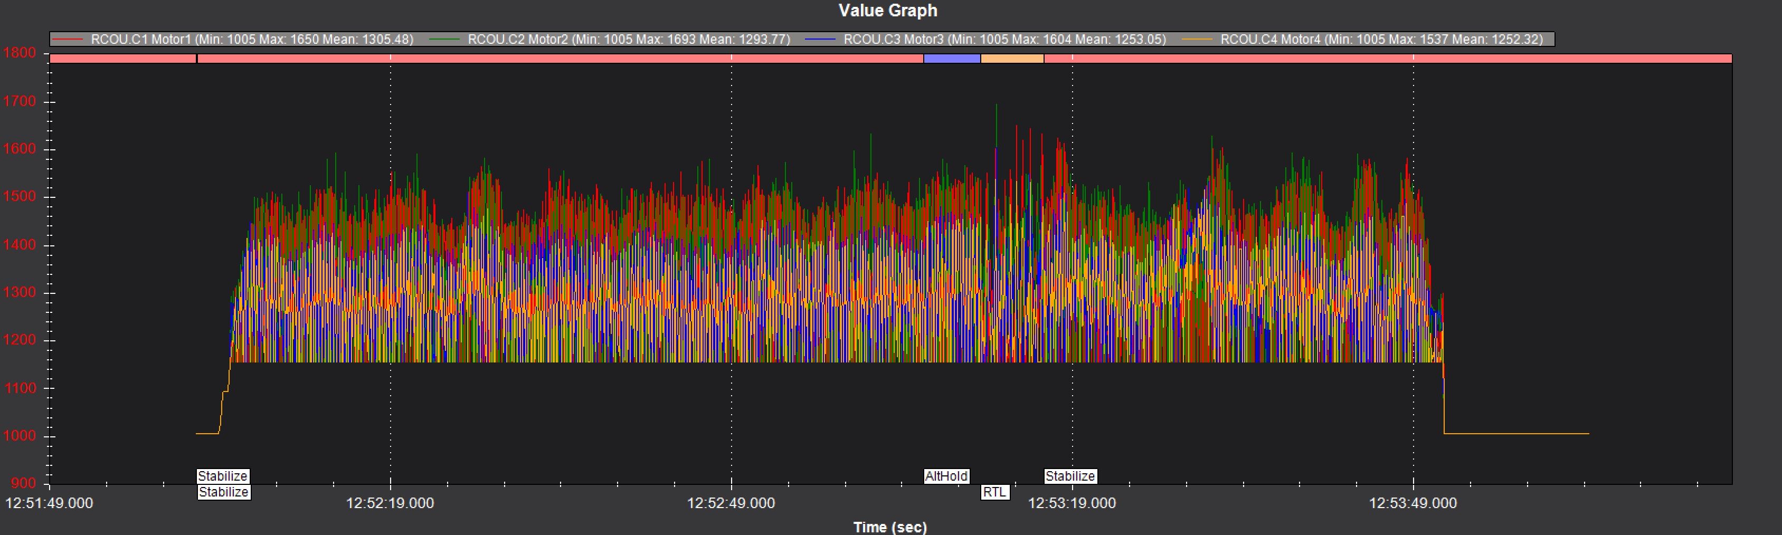Click the orange RTL segment of the mode bar
Viewport: 1782px width, 535px height.
pyautogui.click(x=1012, y=59)
